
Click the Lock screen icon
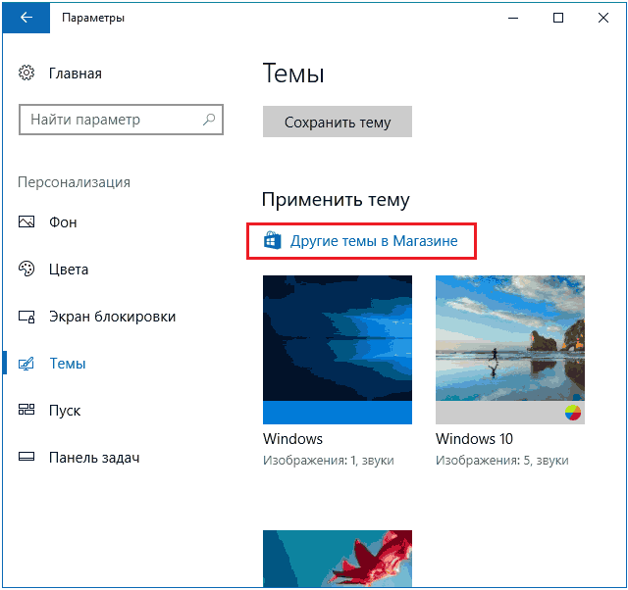pyautogui.click(x=26, y=317)
